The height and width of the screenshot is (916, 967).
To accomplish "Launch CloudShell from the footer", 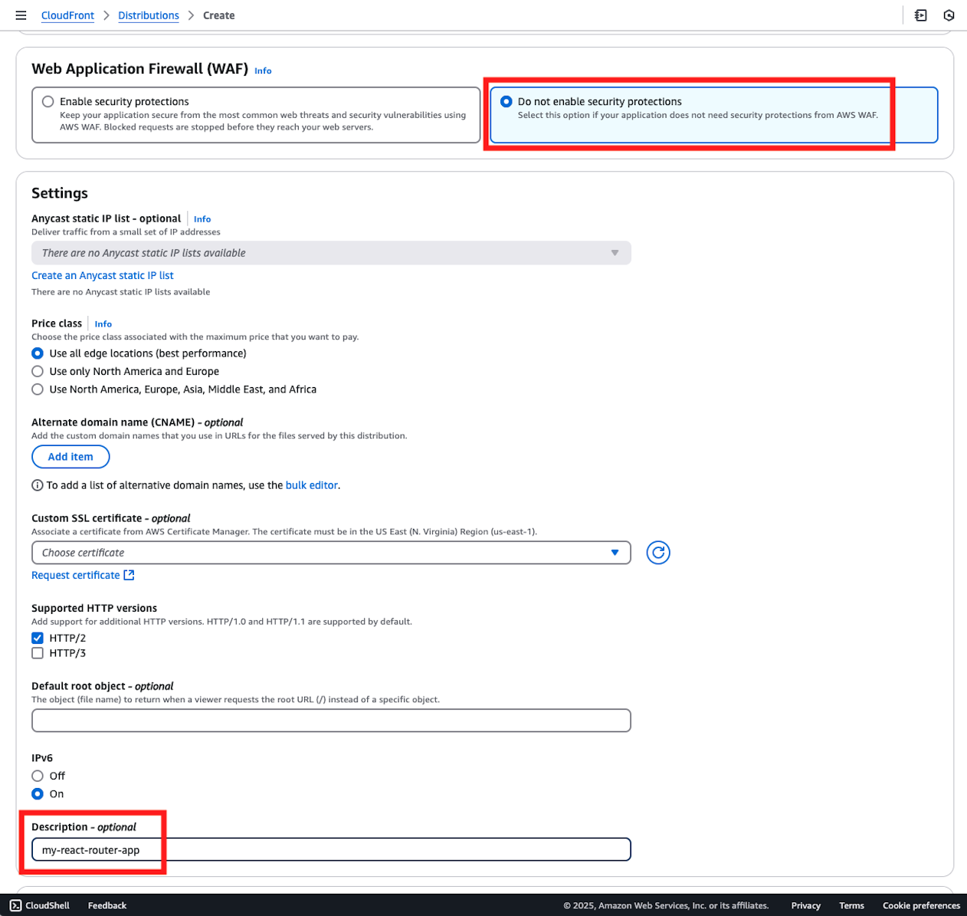I will [40, 905].
